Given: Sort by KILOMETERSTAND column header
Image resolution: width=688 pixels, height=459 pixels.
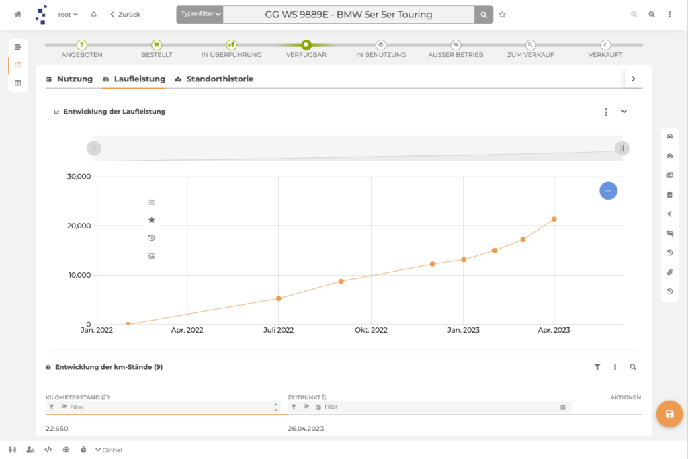Looking at the screenshot, I should [77, 397].
